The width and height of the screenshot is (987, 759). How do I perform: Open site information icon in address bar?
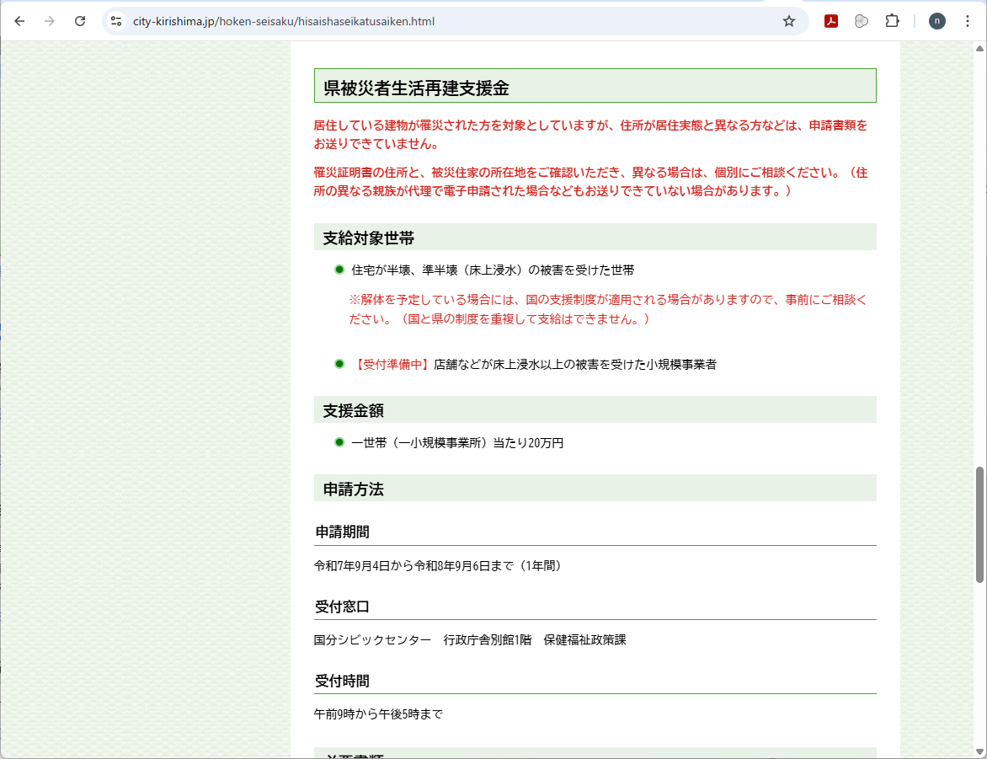[117, 21]
